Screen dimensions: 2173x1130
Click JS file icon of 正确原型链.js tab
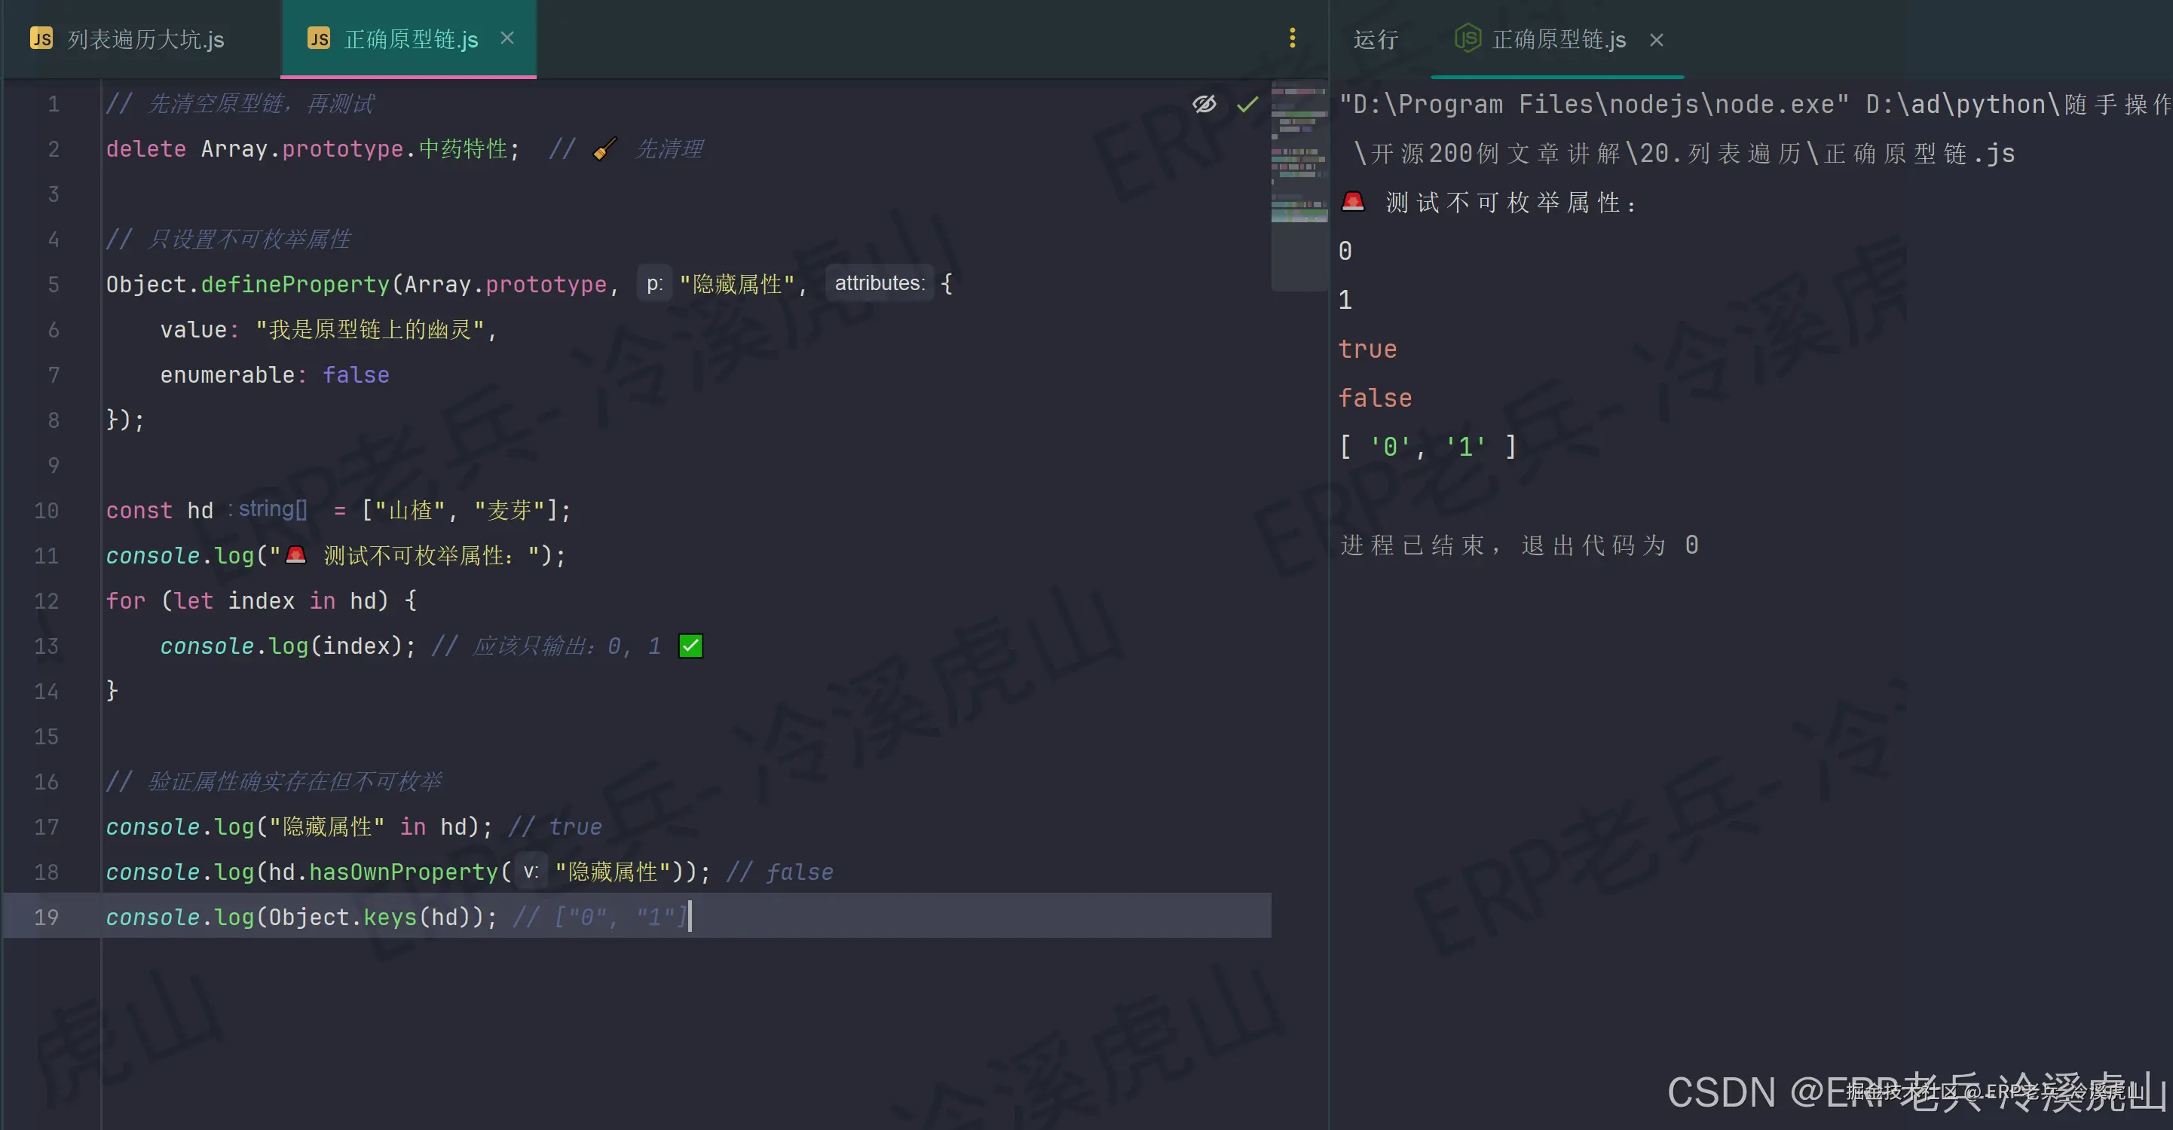pyautogui.click(x=319, y=38)
